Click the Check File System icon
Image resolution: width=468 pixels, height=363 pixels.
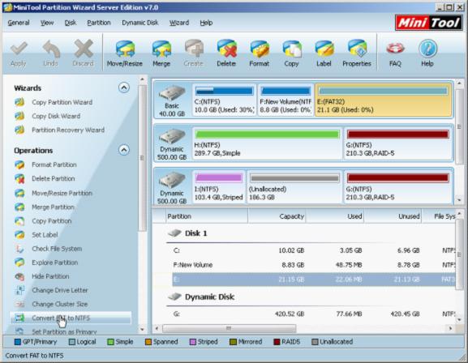19,249
